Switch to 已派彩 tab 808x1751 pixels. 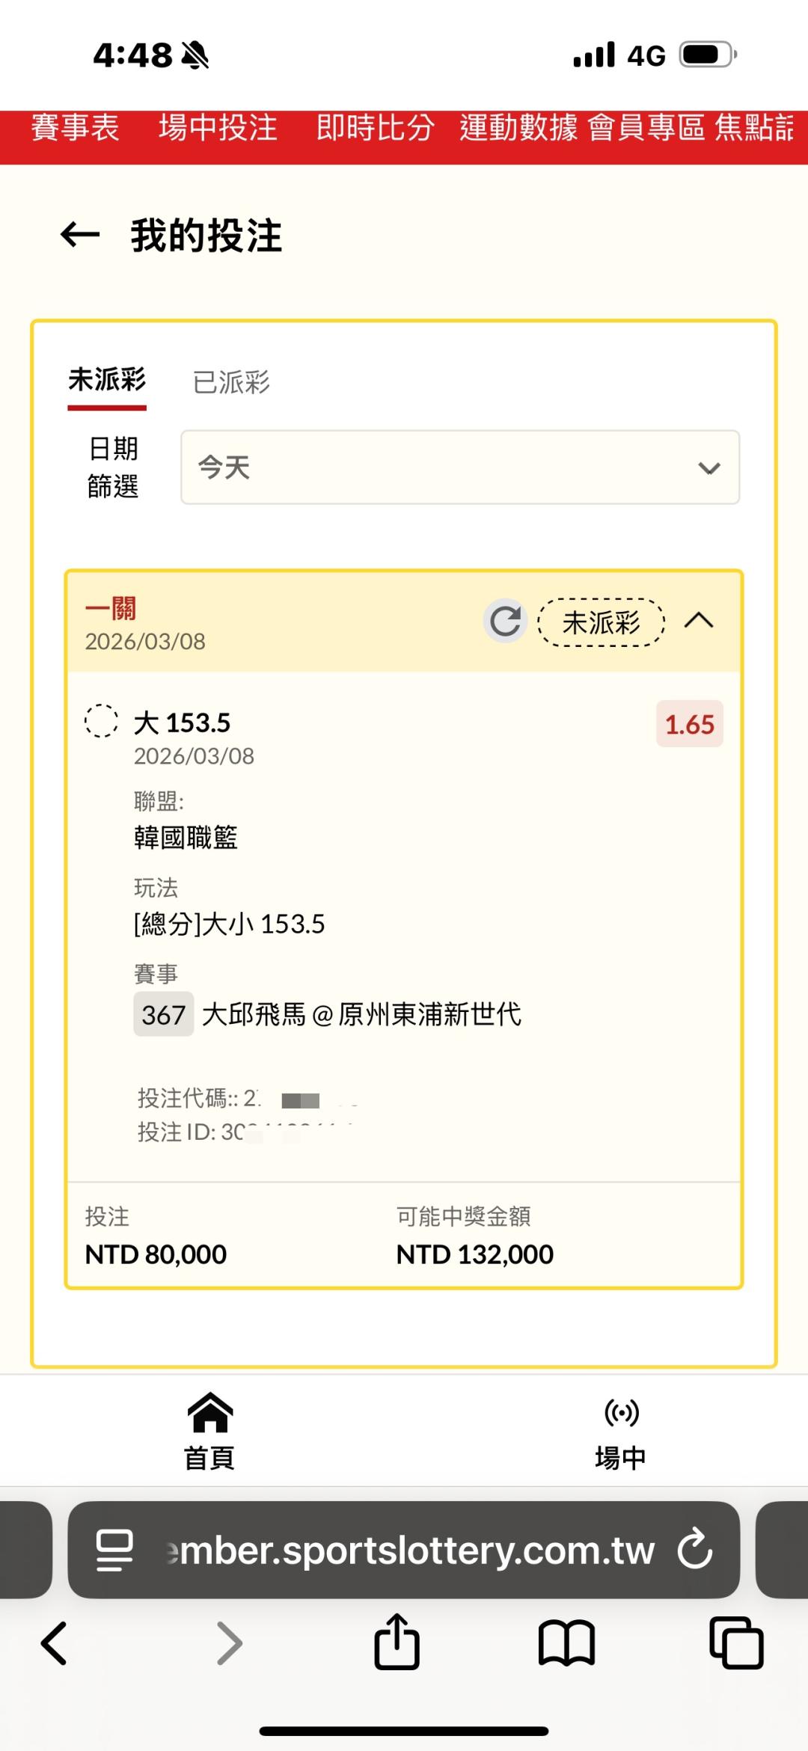[231, 382]
